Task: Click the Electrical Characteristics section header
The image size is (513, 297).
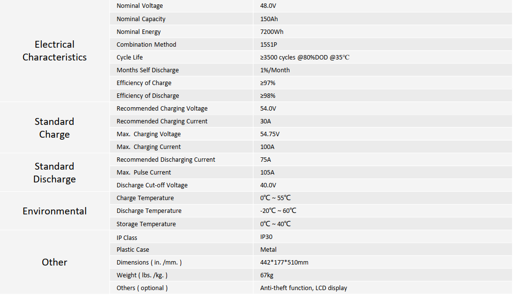Action: (x=55, y=51)
